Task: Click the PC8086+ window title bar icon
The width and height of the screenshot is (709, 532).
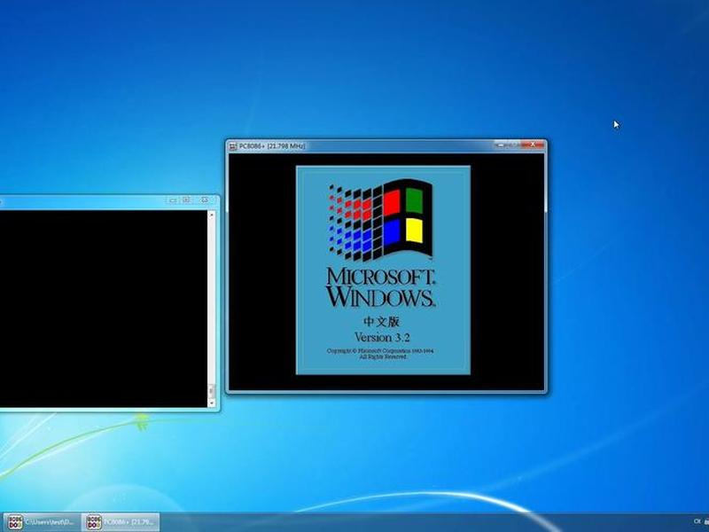Action: pos(232,146)
